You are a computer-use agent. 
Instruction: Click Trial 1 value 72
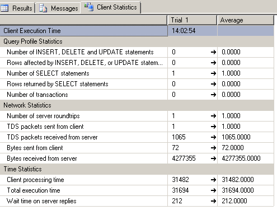pos(175,148)
